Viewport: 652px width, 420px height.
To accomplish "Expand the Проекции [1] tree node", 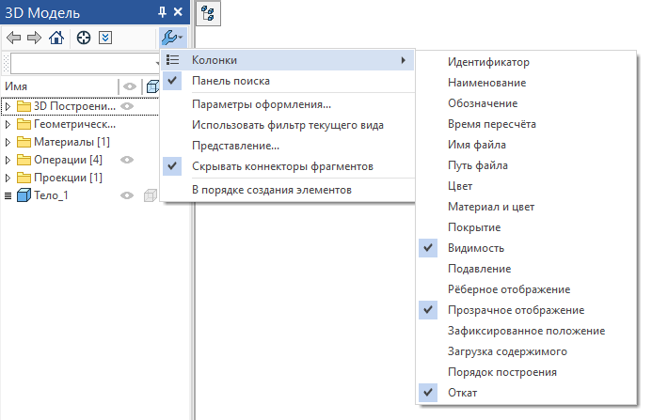I will (8, 178).
